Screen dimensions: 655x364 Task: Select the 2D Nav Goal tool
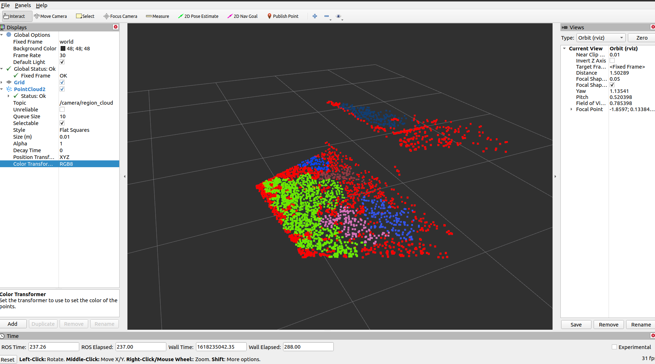click(x=242, y=16)
